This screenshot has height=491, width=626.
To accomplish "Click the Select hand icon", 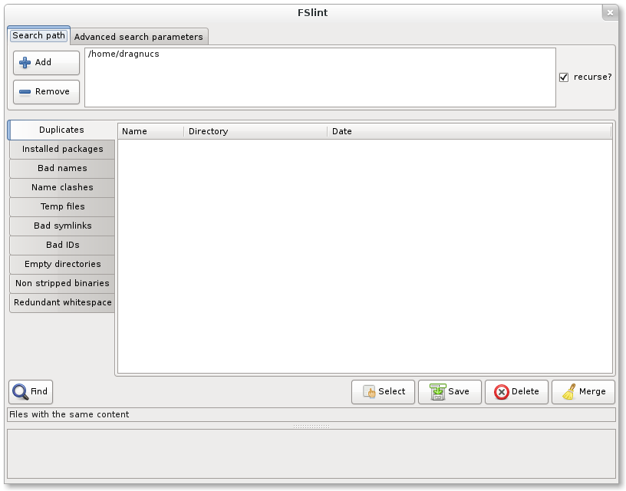I will [369, 391].
